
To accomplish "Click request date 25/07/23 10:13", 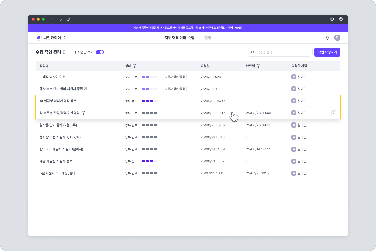I will (x=212, y=173).
